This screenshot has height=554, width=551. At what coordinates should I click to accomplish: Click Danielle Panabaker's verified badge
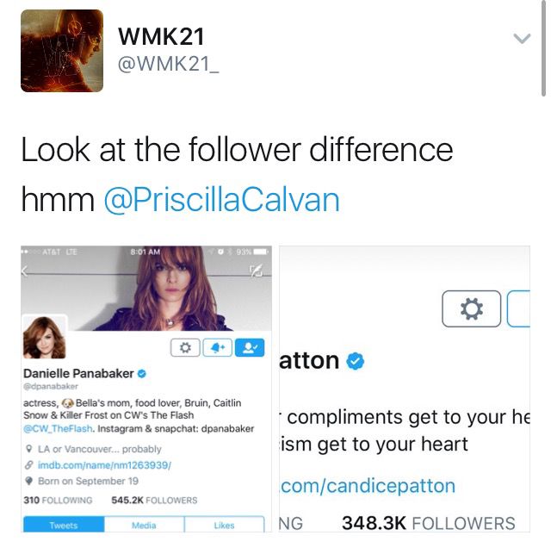click(141, 373)
